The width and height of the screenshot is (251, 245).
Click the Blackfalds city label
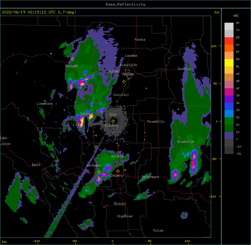(x=128, y=65)
